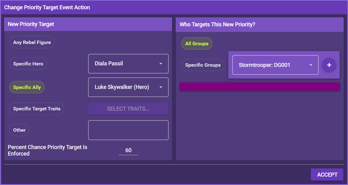Choose the Specific Hero target option

point(28,64)
